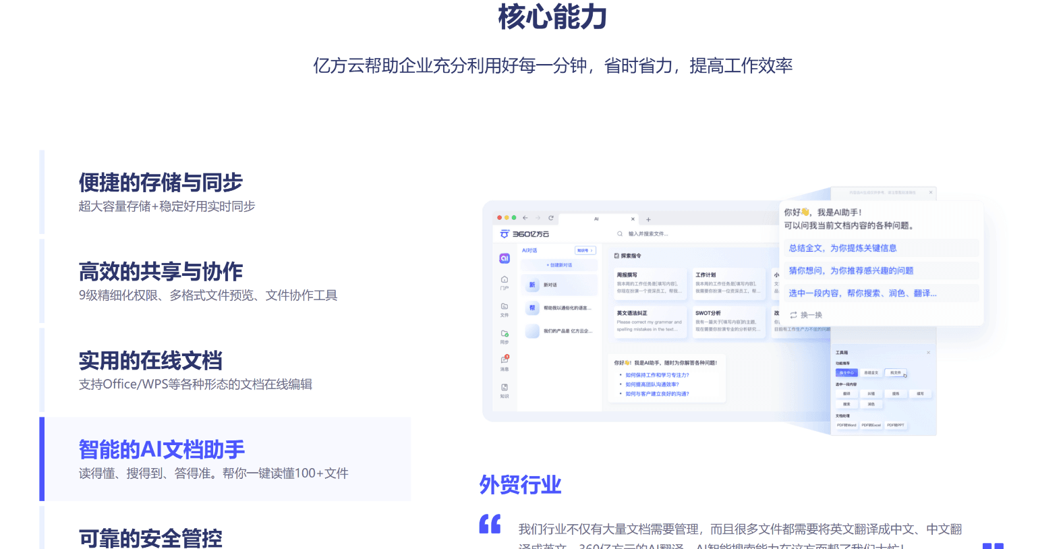
Task: Click the 外贸行业 heading
Action: point(520,484)
